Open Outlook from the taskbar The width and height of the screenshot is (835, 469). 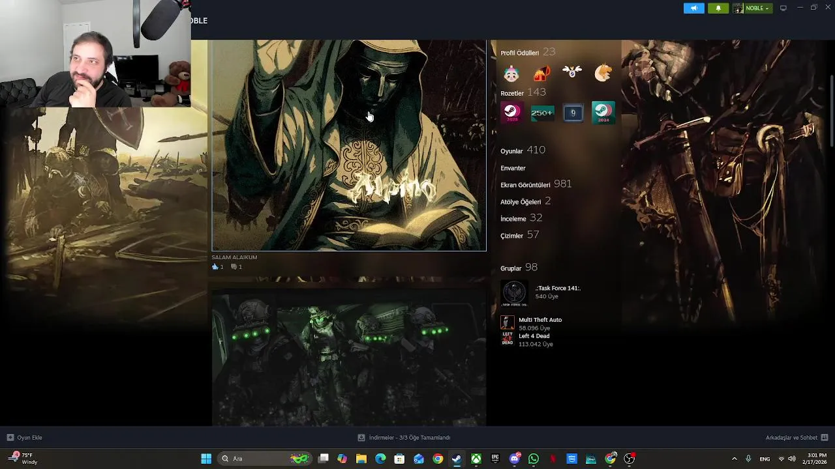(x=419, y=459)
